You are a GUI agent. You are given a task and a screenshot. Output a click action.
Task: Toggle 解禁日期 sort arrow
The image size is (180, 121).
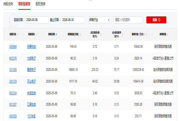tap(56, 34)
